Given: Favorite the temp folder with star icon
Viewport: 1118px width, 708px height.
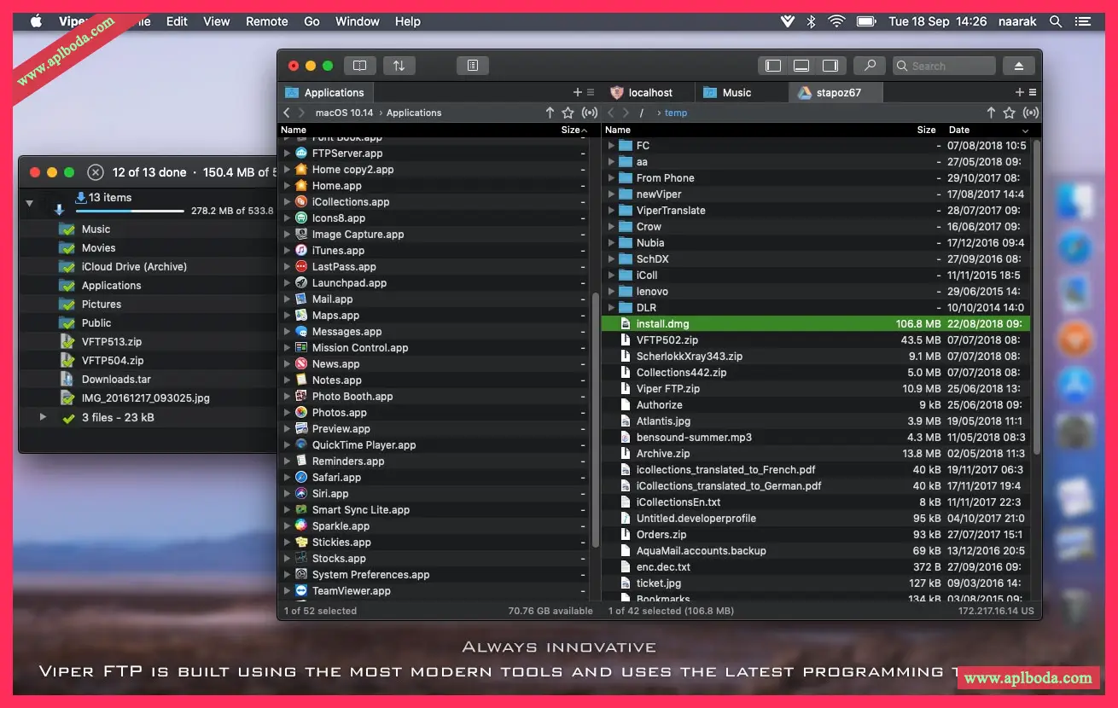Looking at the screenshot, I should click(x=1009, y=113).
